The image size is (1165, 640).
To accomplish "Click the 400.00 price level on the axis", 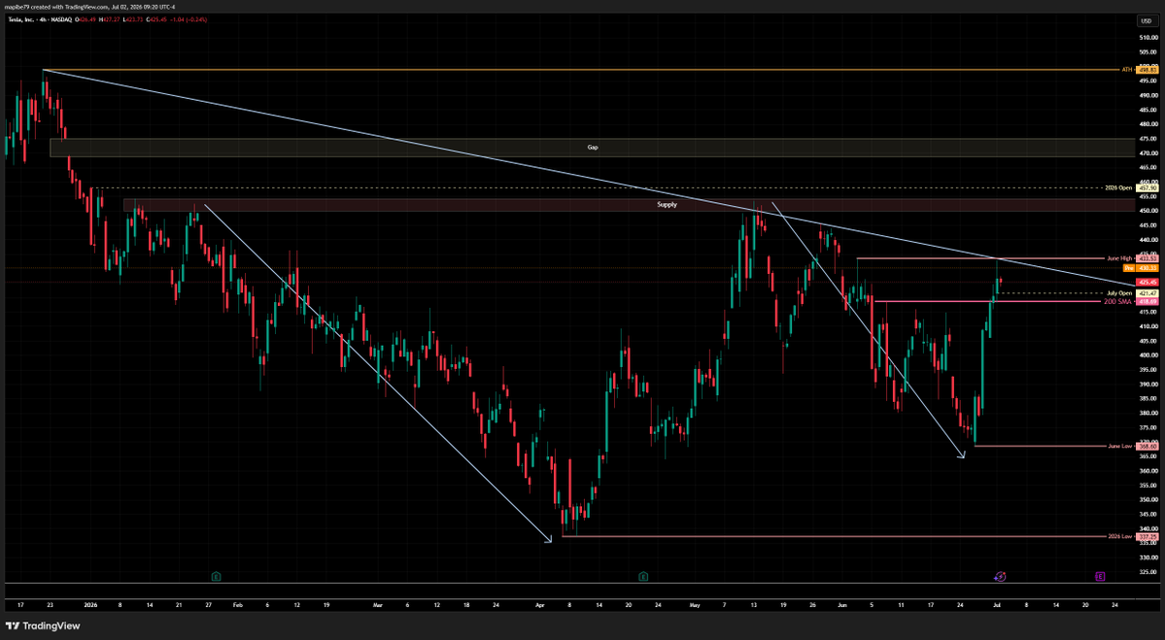I will pos(1148,354).
